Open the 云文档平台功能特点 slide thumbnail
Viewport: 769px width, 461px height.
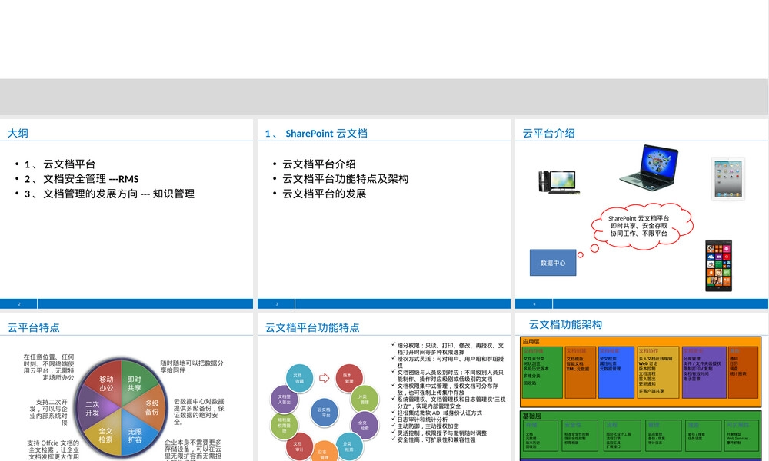point(384,387)
